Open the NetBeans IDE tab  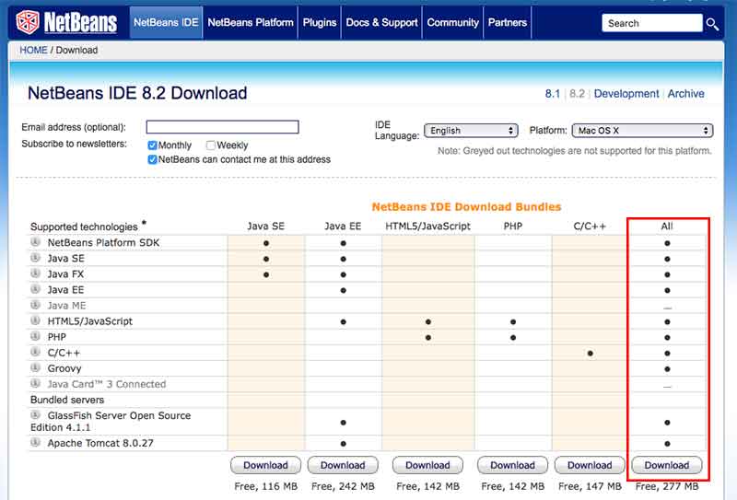point(166,22)
